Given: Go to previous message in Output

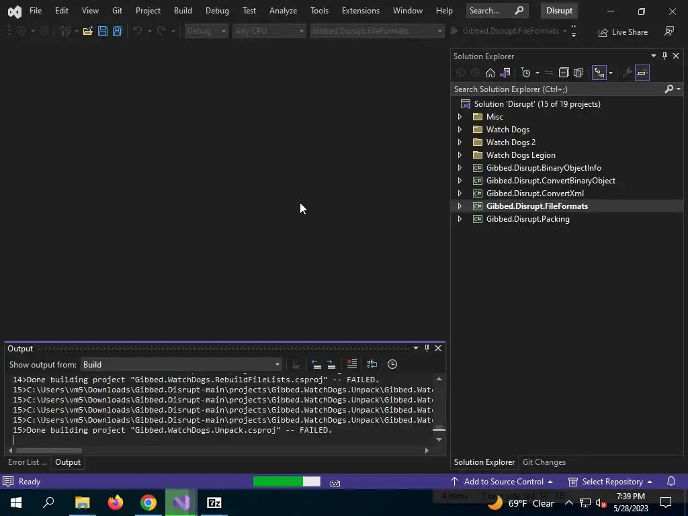Looking at the screenshot, I should 316,364.
